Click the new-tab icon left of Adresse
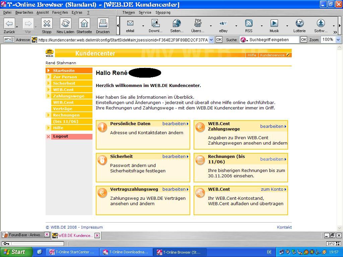 click(x=9, y=40)
